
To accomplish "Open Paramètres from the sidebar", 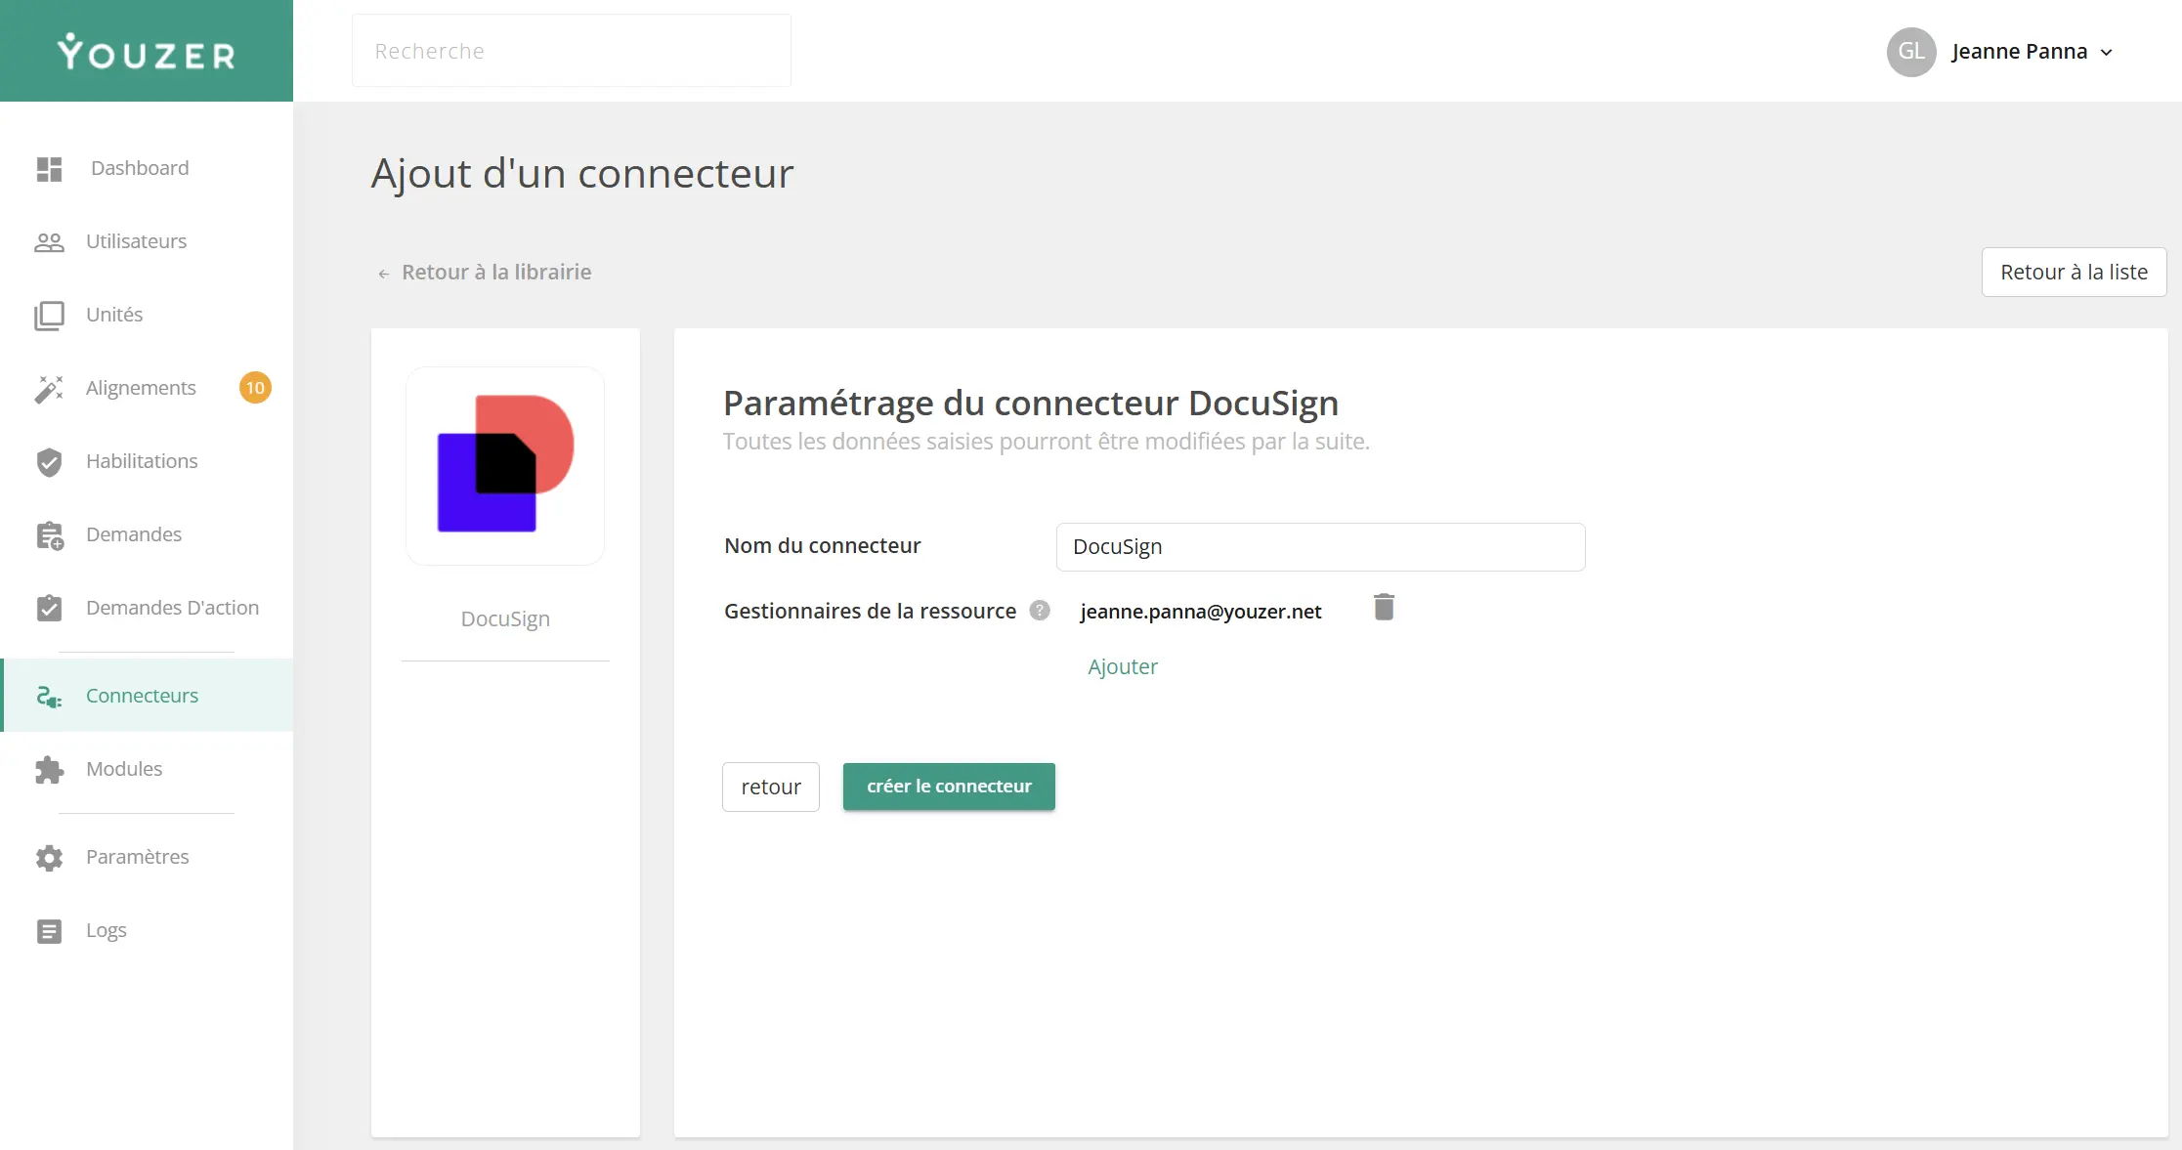I will (137, 857).
